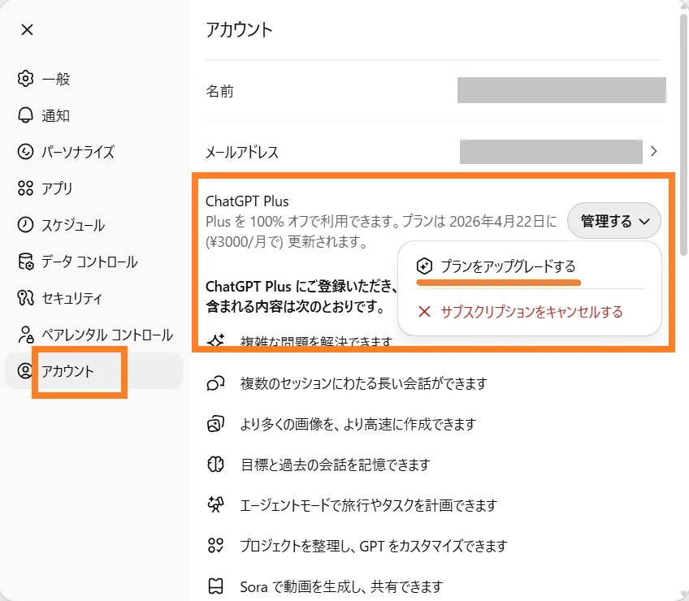Click the upgrade plan sparkle icon

[423, 266]
